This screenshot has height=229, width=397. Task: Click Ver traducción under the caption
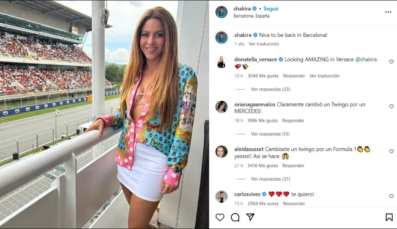(x=264, y=44)
